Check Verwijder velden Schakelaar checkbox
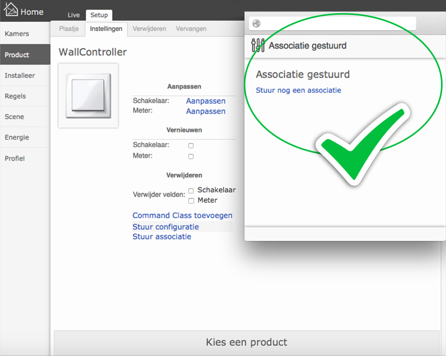446x356 pixels. tap(191, 190)
